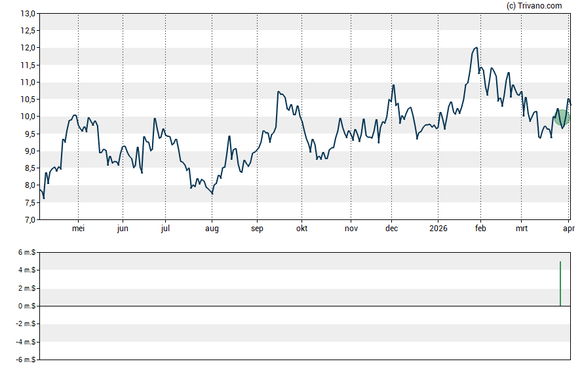The width and height of the screenshot is (582, 370).
Task: Click the 'dec' month label
Action: point(391,229)
